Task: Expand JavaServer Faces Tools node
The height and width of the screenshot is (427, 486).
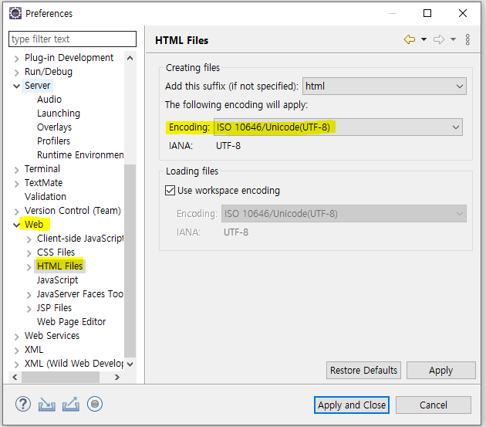Action: 29,294
